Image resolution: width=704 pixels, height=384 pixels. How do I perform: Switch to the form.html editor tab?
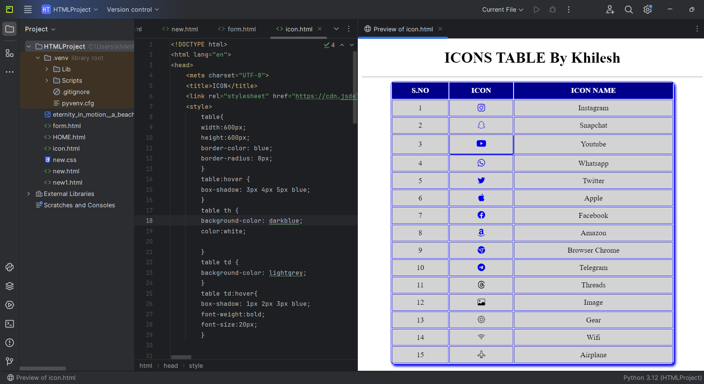coord(237,29)
